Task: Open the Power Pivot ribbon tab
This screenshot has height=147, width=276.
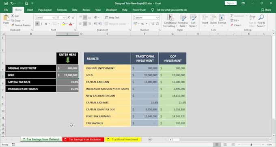Action: (x=139, y=10)
